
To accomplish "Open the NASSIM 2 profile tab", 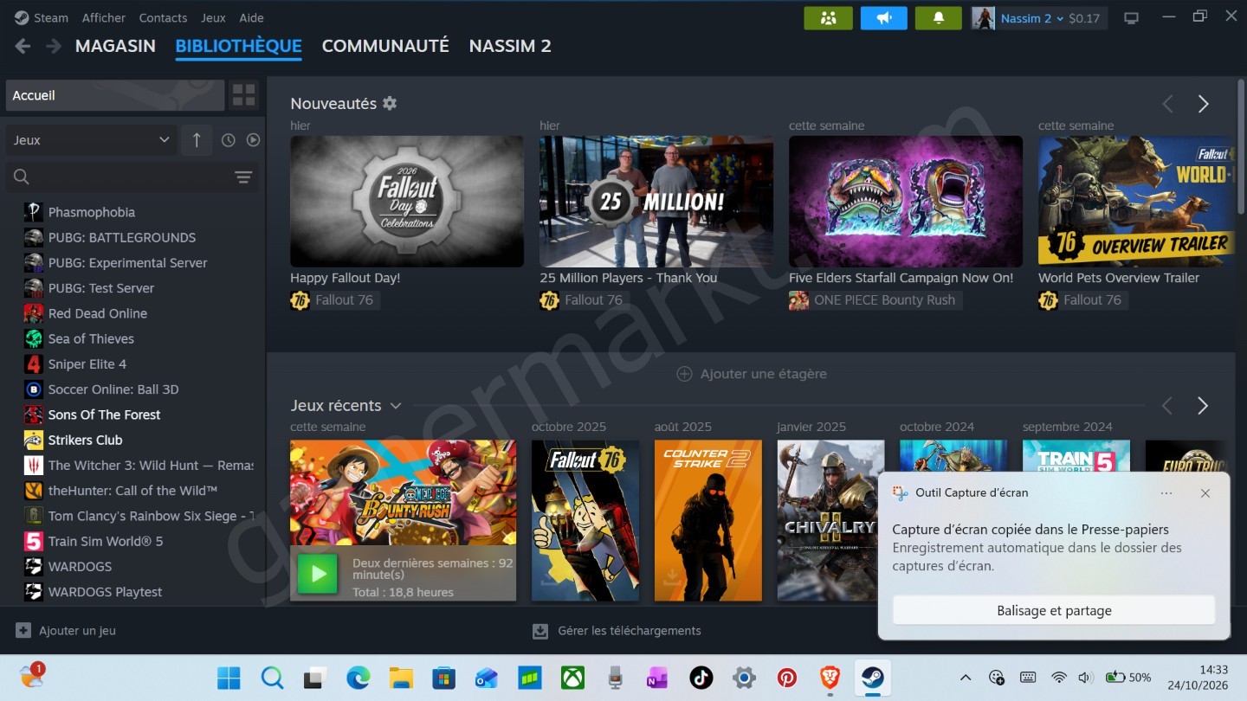I will point(510,46).
